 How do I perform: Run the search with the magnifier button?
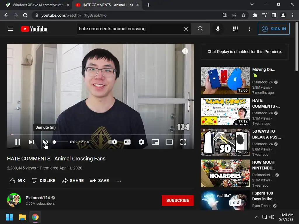[x=200, y=29]
